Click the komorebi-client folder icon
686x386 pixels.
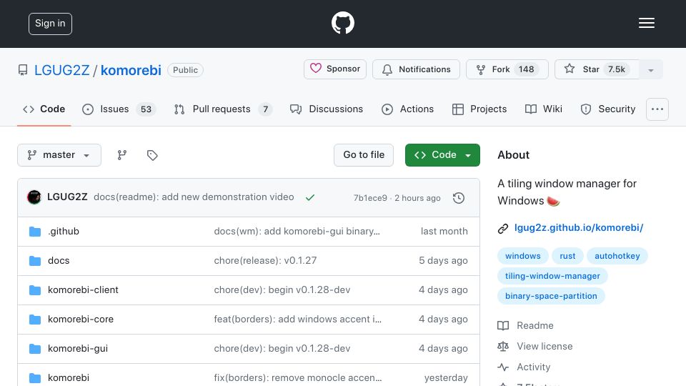tap(35, 290)
